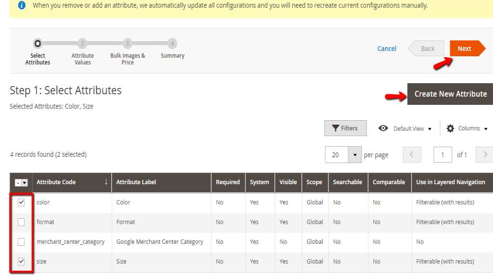Click the page number input field
This screenshot has width=493, height=277.
point(442,154)
